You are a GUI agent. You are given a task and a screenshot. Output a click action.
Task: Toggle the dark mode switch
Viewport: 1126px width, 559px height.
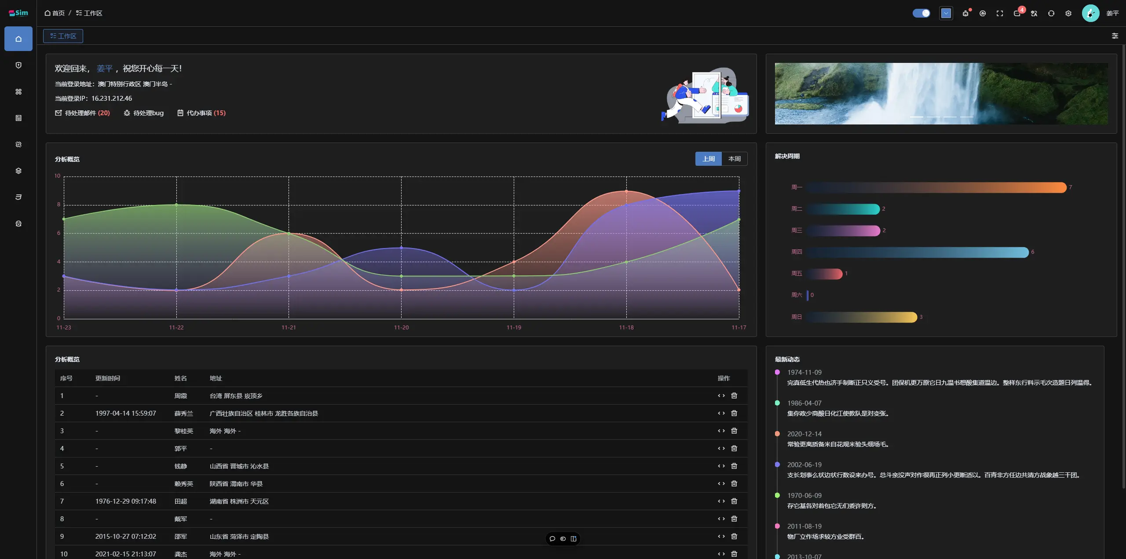point(921,13)
